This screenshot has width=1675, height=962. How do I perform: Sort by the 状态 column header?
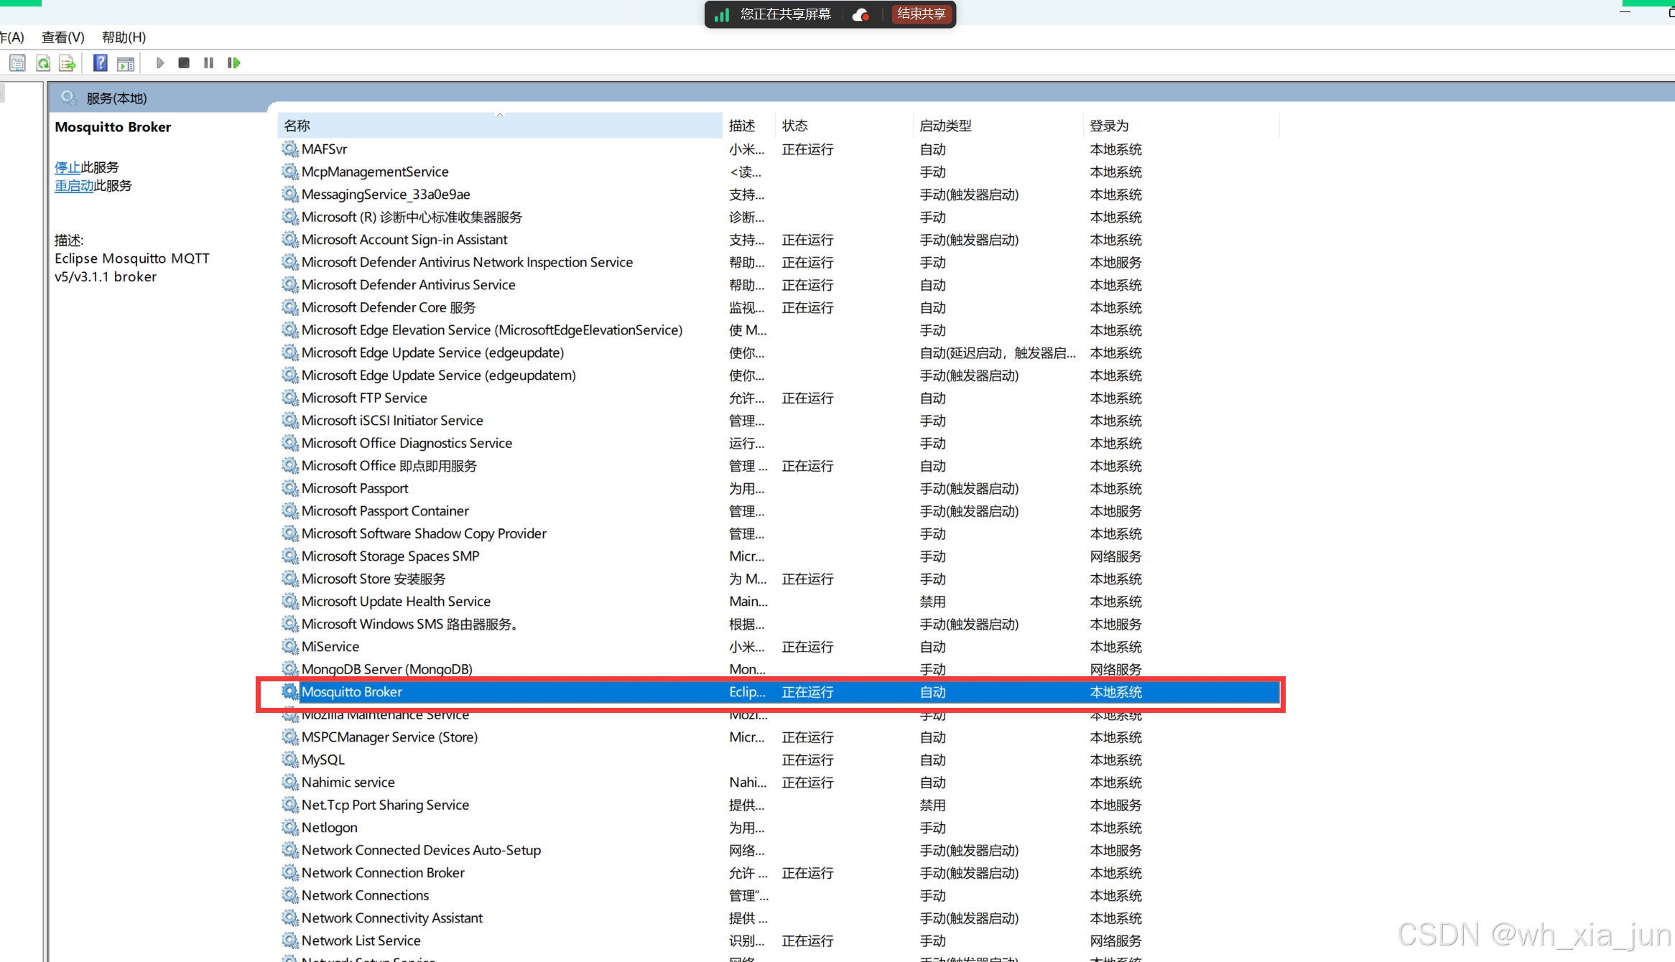pyautogui.click(x=794, y=126)
